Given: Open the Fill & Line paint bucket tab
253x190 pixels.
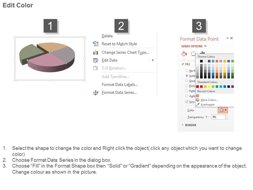Looking at the screenshot, I should (x=184, y=54).
